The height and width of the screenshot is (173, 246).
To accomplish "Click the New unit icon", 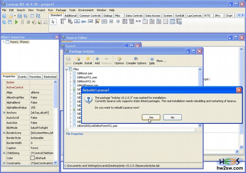I will (4, 16).
